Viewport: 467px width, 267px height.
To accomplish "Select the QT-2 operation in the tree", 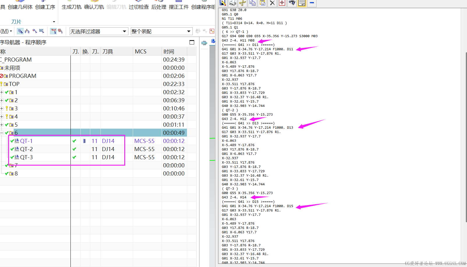I will point(26,149).
